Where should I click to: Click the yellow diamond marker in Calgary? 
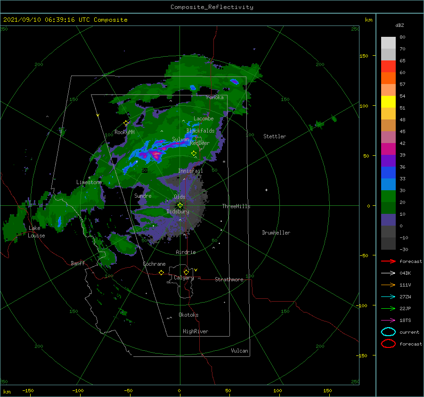pos(186,272)
